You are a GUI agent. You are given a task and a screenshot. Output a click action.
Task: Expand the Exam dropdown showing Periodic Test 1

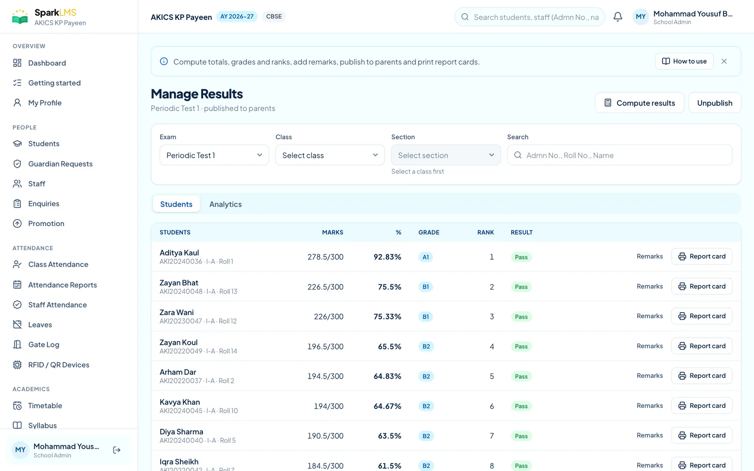tap(214, 155)
